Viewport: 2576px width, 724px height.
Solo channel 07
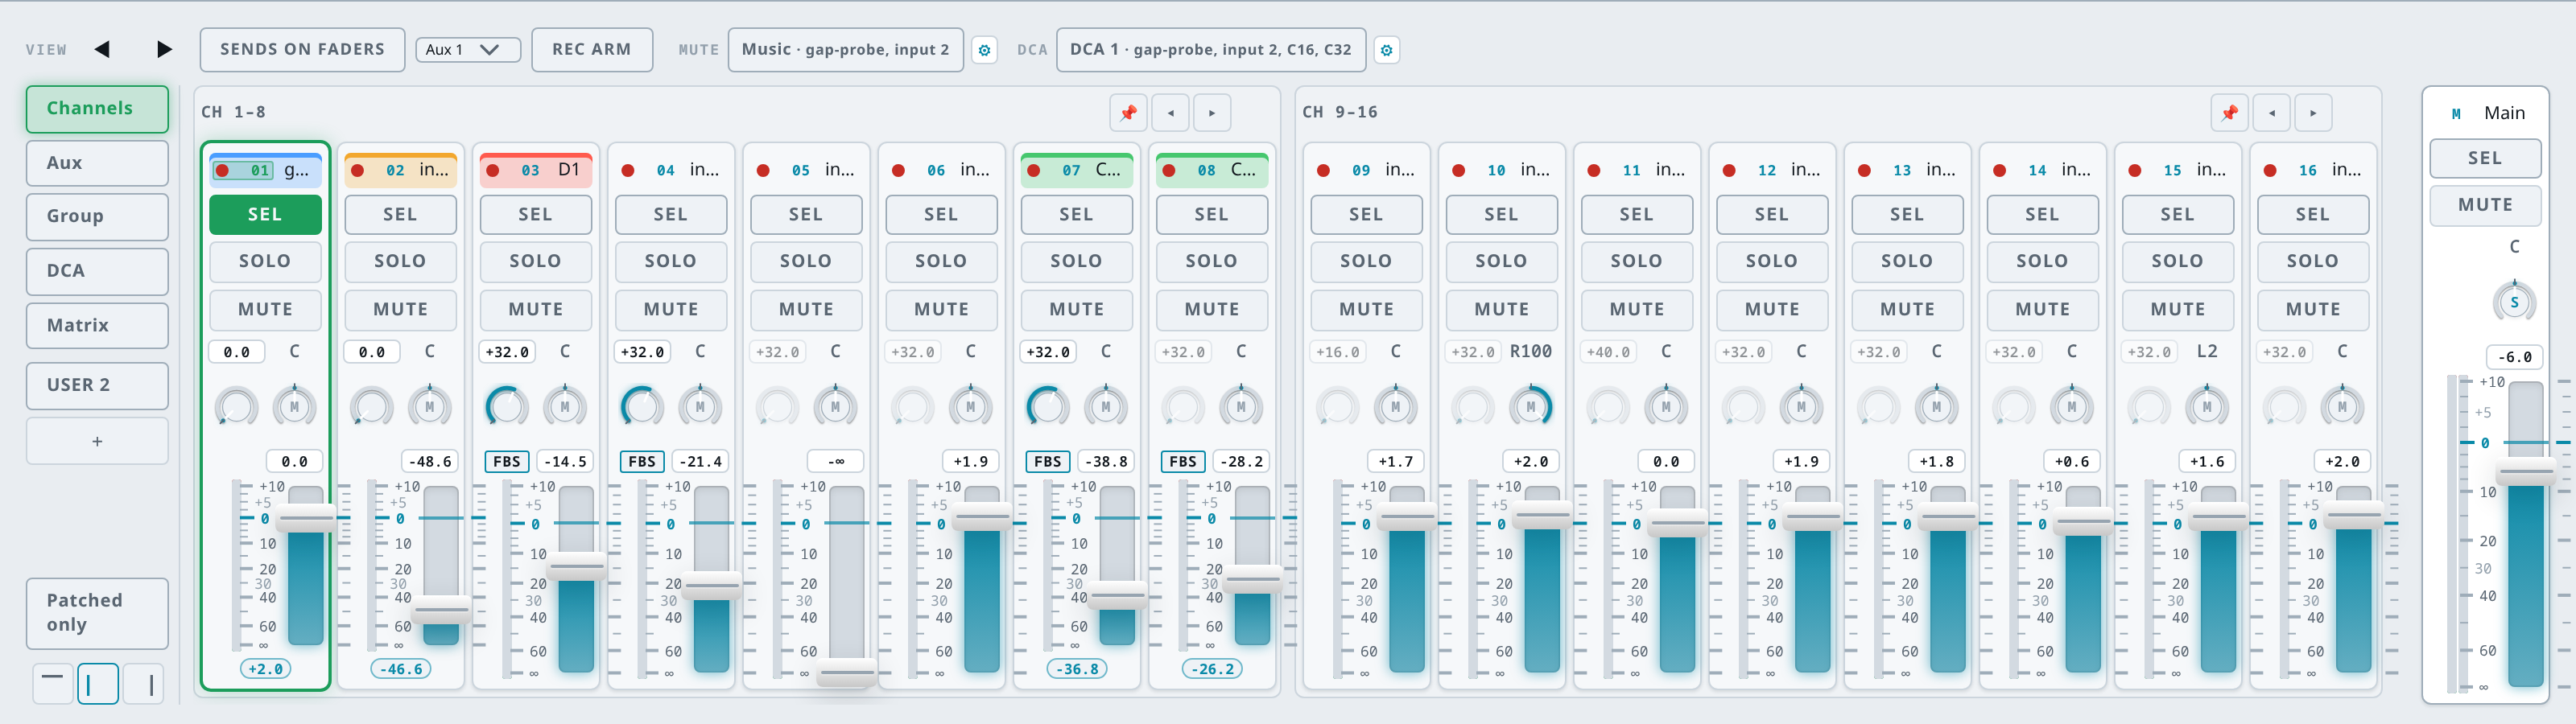[x=1076, y=261]
